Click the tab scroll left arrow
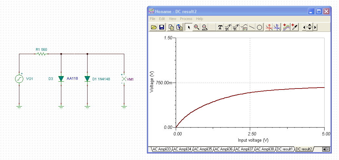 (324, 149)
